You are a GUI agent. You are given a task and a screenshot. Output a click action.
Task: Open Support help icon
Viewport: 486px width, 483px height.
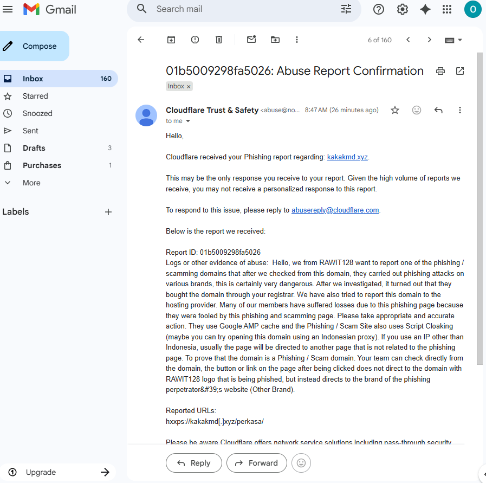coord(378,9)
